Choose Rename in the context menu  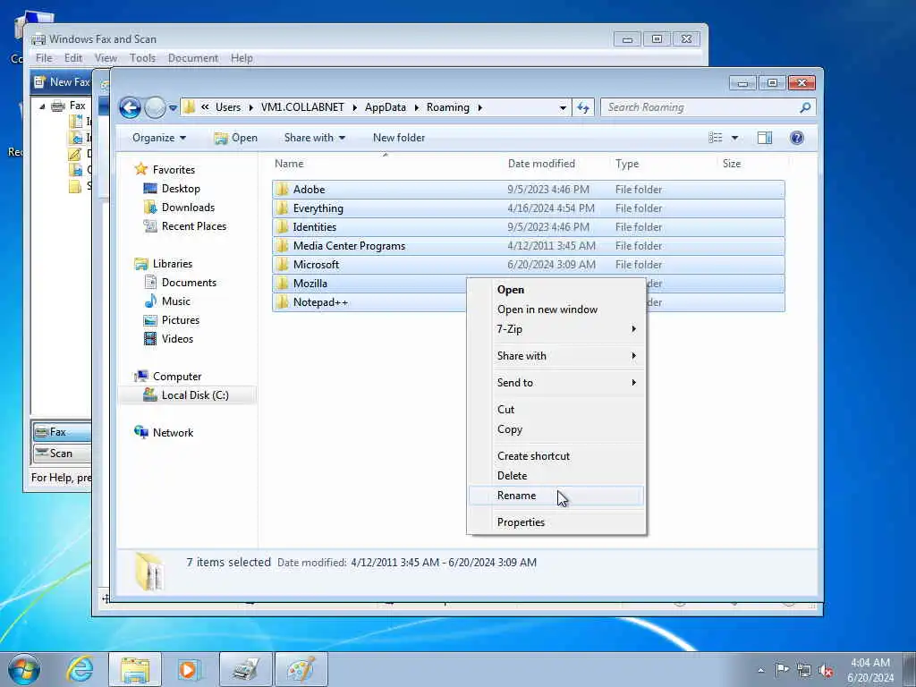coord(556,496)
